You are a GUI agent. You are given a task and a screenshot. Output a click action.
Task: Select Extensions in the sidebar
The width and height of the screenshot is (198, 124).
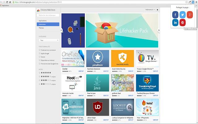[x=48, y=24]
